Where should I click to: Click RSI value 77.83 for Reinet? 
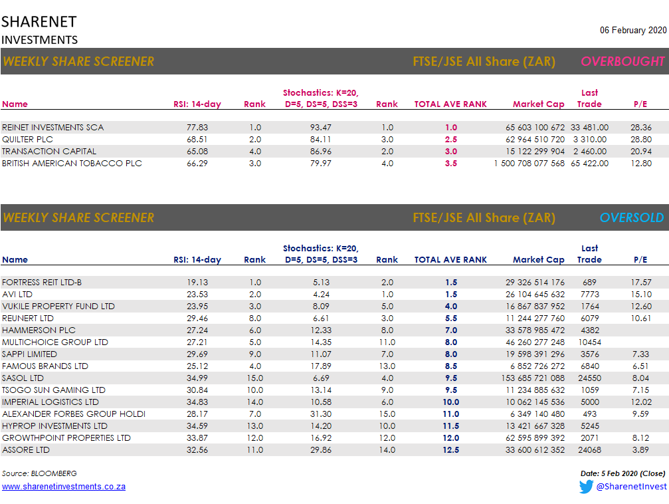tap(197, 127)
